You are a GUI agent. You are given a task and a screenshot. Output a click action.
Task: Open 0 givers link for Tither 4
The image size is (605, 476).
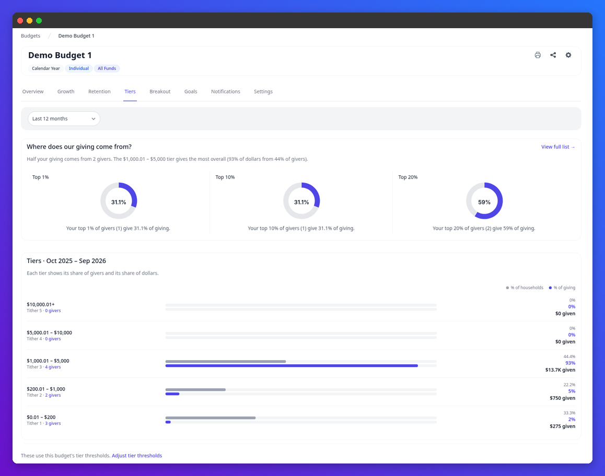tap(53, 339)
